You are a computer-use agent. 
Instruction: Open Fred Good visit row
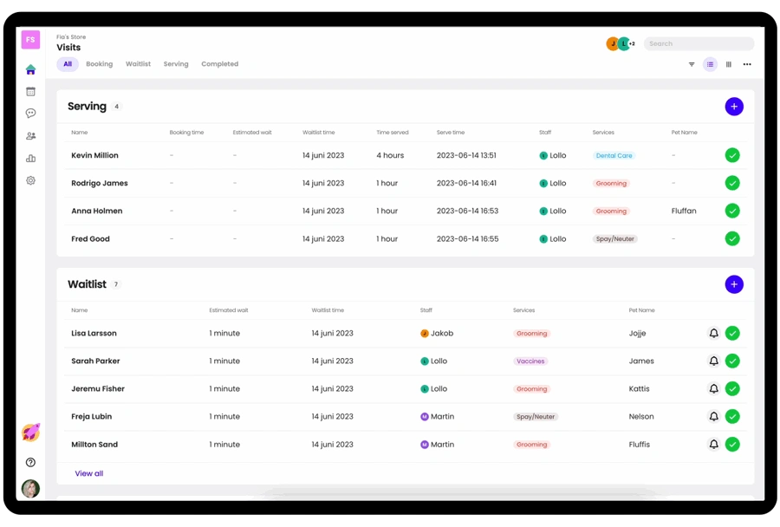click(405, 239)
